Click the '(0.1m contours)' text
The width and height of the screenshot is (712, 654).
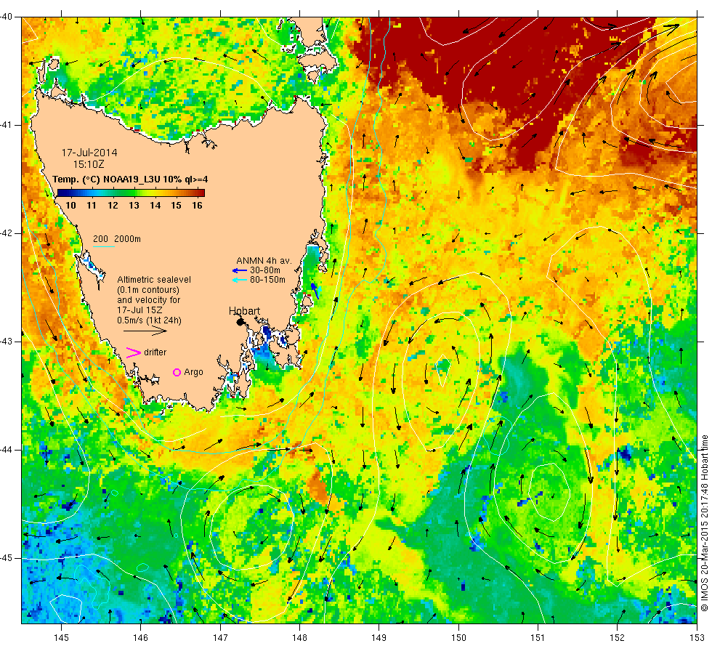pyautogui.click(x=148, y=290)
